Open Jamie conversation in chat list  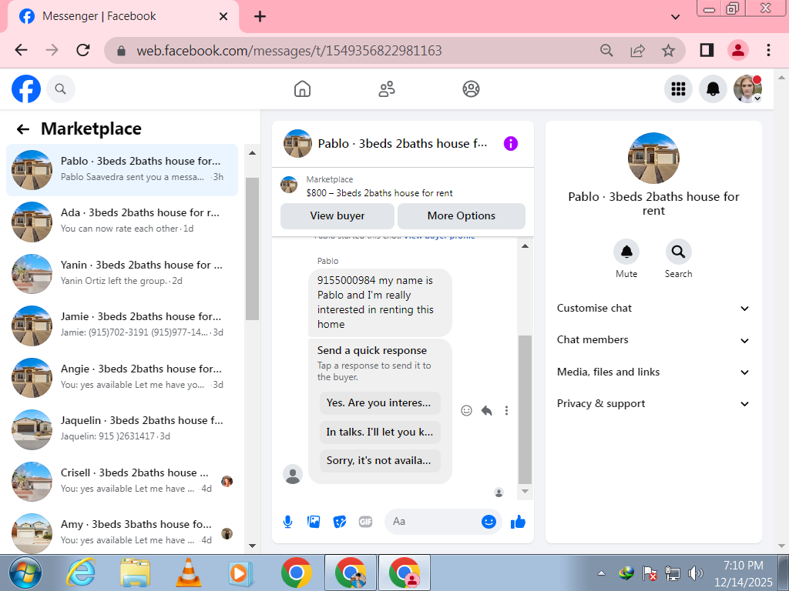tap(122, 326)
